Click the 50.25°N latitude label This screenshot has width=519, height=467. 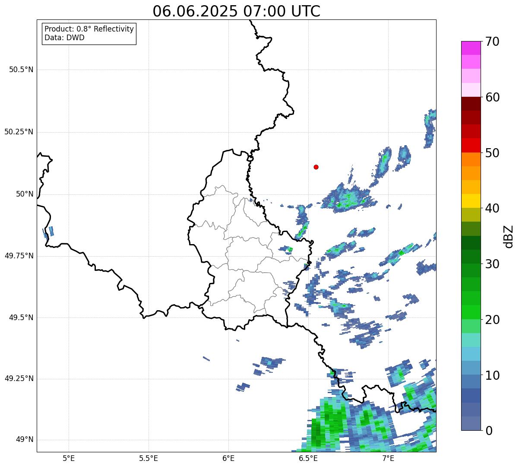click(x=19, y=132)
